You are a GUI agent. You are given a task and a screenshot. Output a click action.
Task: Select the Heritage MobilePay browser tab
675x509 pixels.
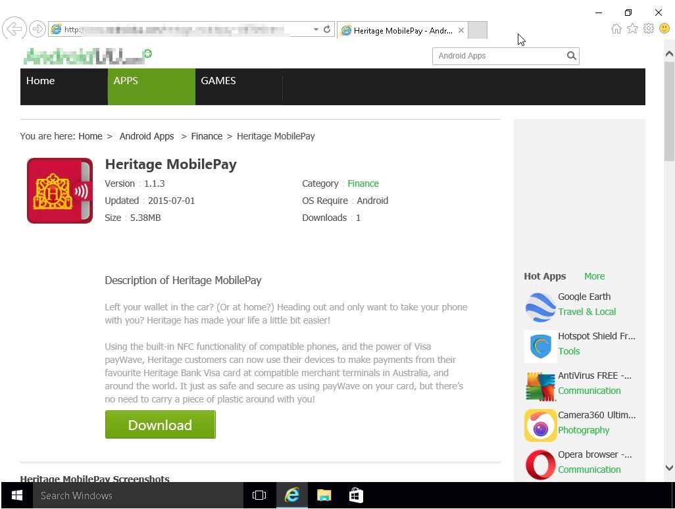[403, 30]
